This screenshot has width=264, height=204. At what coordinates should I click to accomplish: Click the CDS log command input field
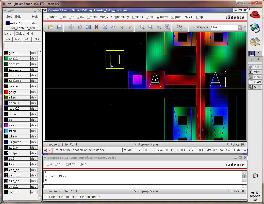coord(142,186)
